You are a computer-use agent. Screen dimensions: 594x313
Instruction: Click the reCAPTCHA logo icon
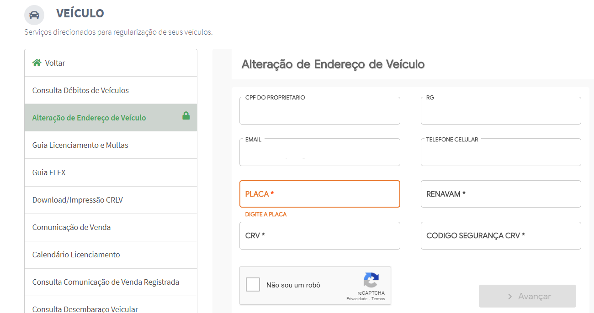click(371, 280)
